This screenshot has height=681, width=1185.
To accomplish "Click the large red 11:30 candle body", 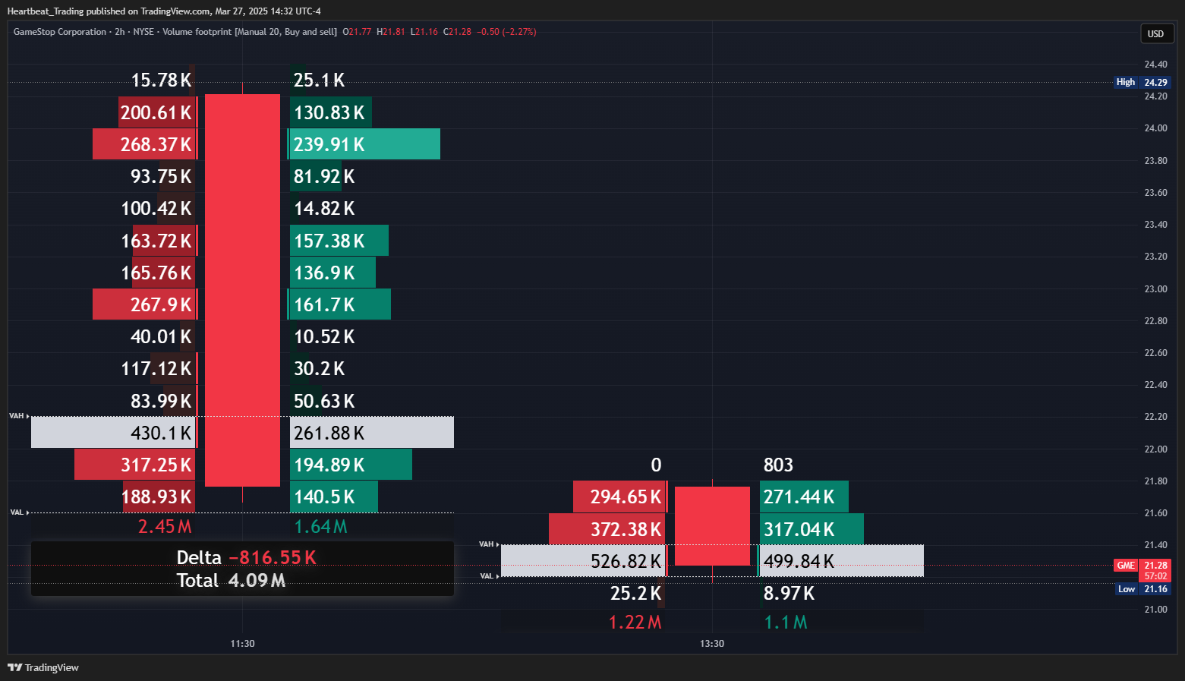I will pyautogui.click(x=242, y=290).
